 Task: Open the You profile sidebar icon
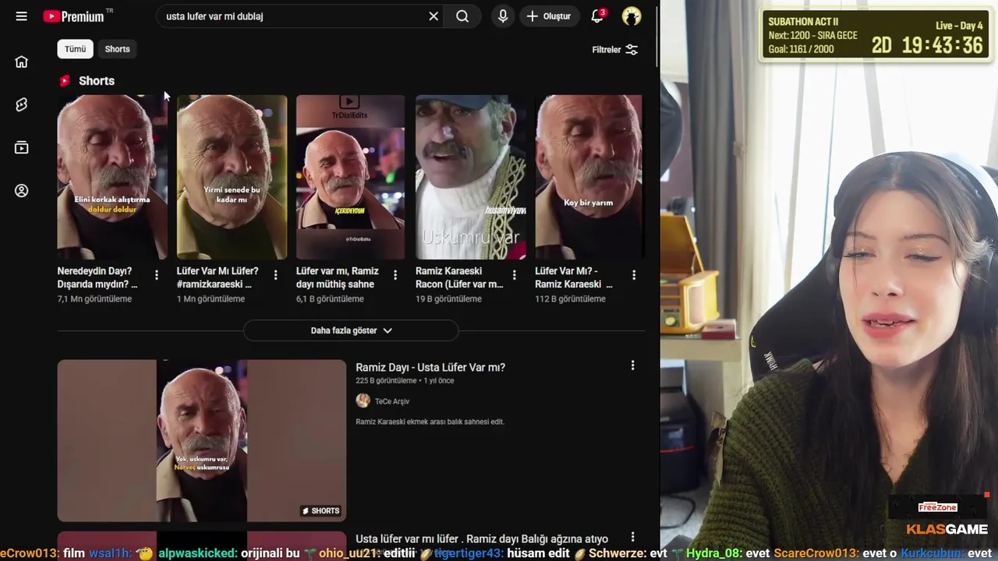[21, 191]
